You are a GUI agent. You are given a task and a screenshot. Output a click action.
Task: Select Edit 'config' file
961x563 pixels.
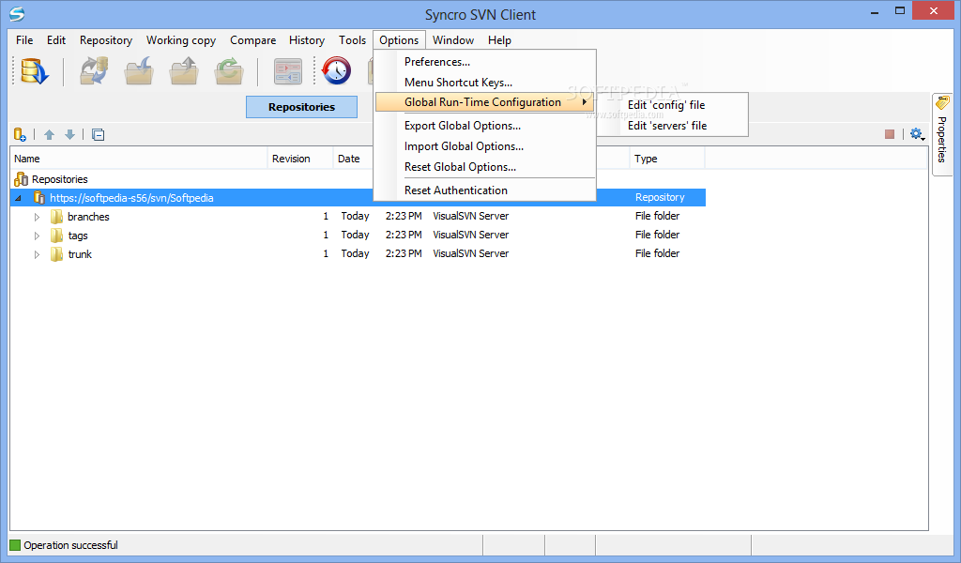(672, 105)
